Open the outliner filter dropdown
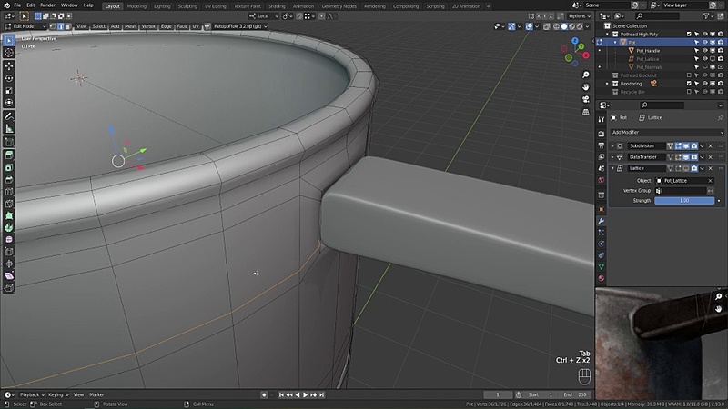The image size is (728, 409). (x=708, y=16)
